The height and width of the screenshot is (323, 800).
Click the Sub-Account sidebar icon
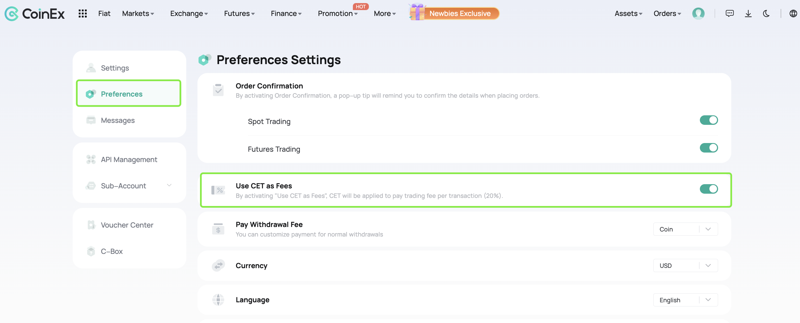point(91,186)
